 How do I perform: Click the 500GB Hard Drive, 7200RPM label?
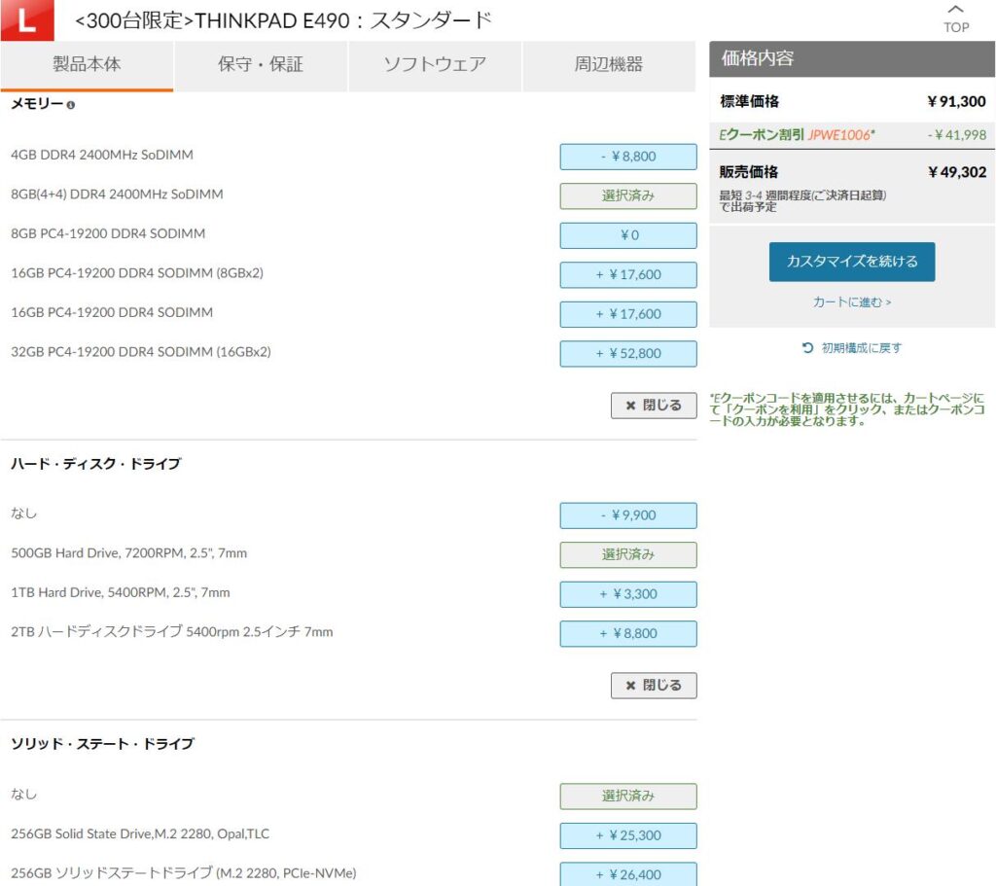pos(129,553)
